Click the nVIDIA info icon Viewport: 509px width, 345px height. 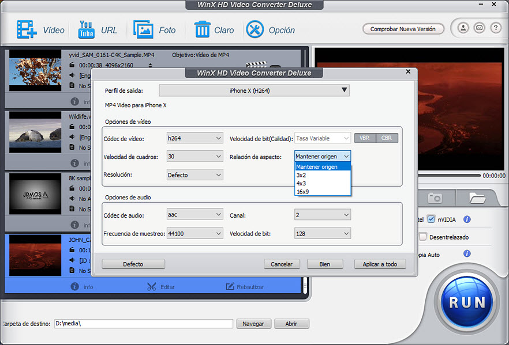tap(467, 219)
